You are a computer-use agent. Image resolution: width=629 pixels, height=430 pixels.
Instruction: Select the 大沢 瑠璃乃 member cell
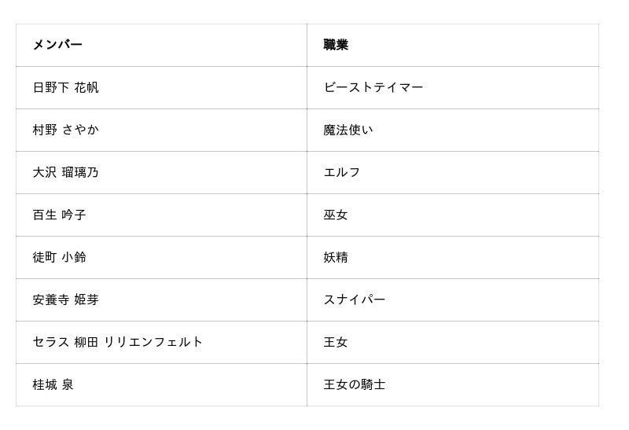[x=66, y=172]
